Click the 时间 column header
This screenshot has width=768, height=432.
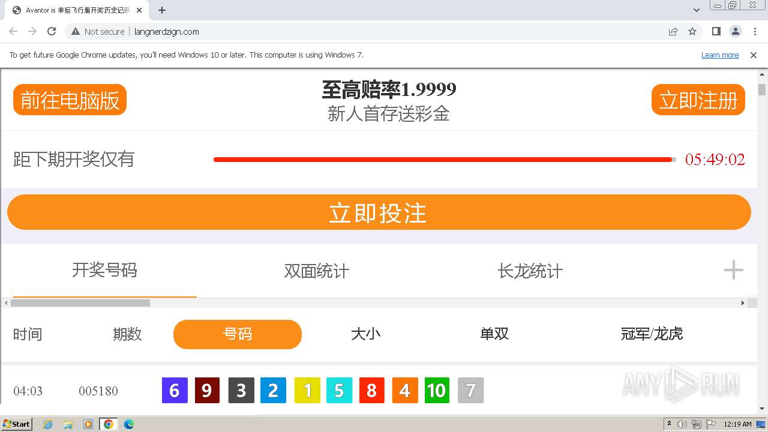click(28, 334)
